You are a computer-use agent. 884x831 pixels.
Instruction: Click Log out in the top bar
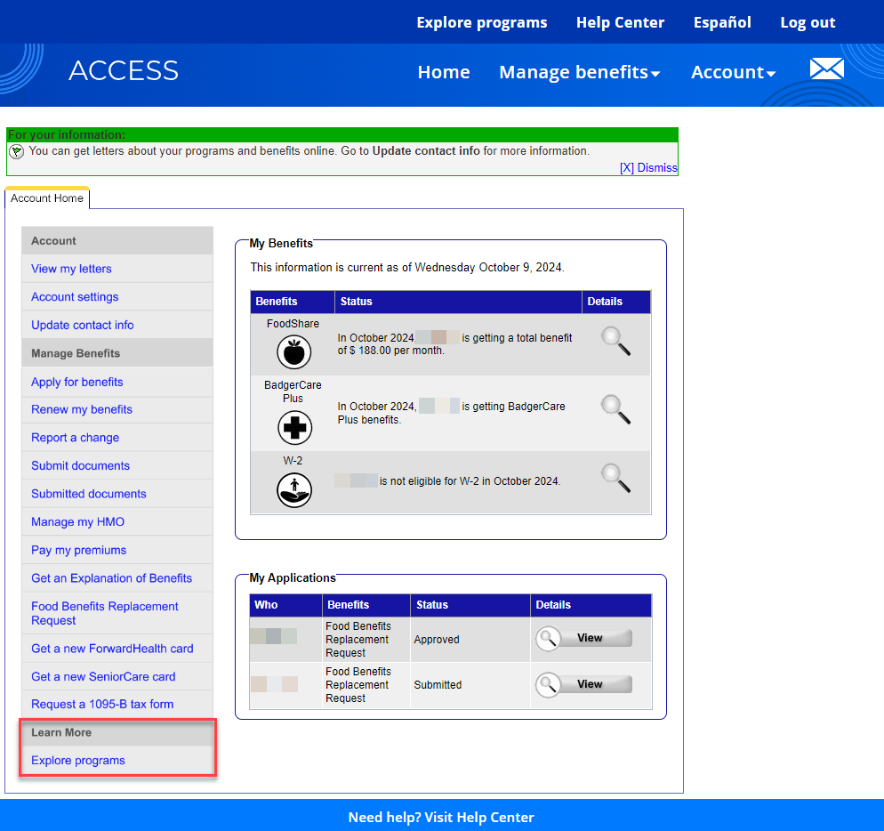pos(808,22)
